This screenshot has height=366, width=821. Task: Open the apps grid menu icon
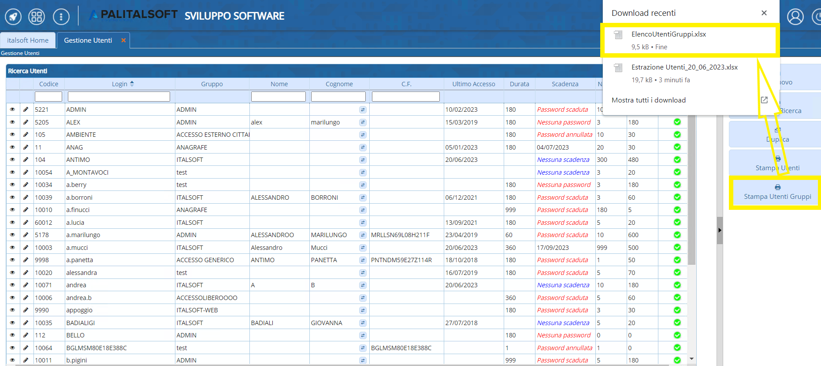(x=37, y=17)
